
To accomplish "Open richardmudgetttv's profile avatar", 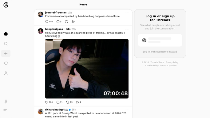I will pyautogui.click(x=41, y=112).
